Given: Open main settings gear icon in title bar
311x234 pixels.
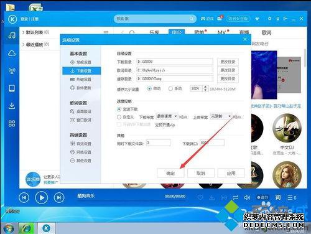Looking at the screenshot, I should point(269,19).
